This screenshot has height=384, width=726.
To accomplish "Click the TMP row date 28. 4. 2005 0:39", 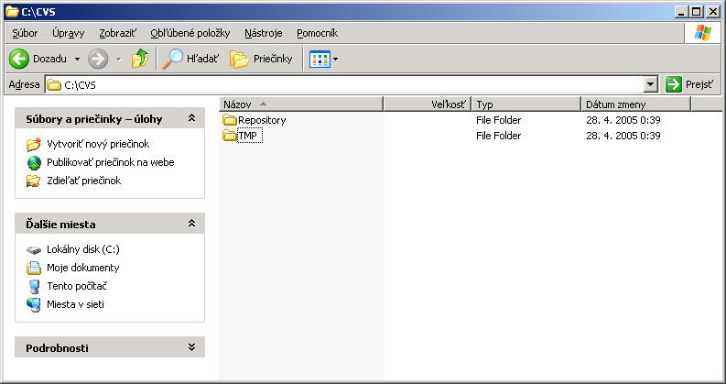I will pos(623,136).
